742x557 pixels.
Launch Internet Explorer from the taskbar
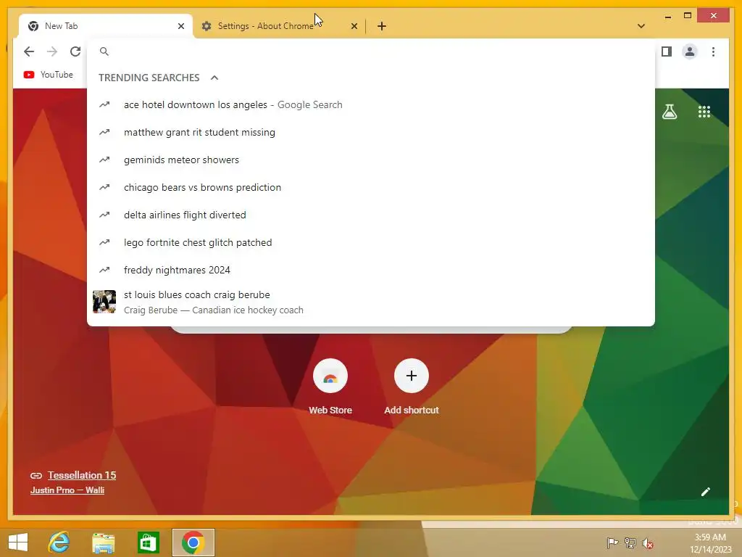tap(59, 542)
